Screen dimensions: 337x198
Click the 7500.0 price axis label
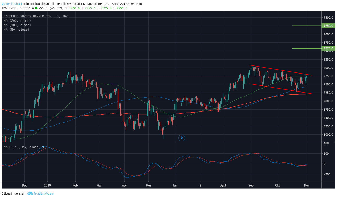328,84
